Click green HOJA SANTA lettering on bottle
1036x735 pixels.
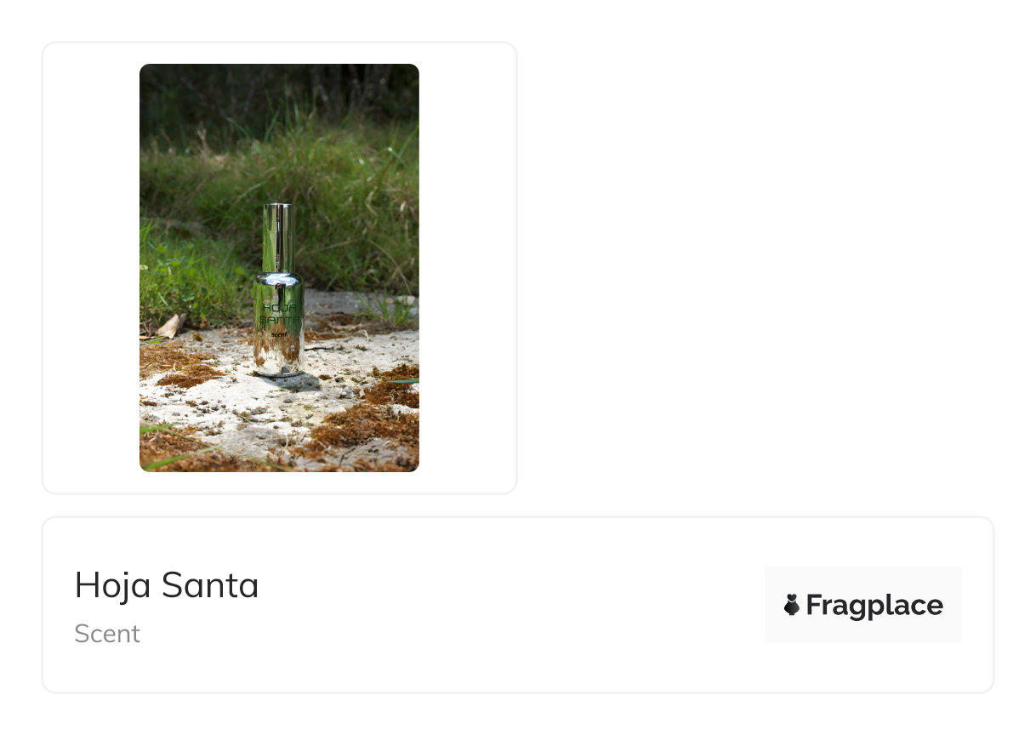click(279, 313)
